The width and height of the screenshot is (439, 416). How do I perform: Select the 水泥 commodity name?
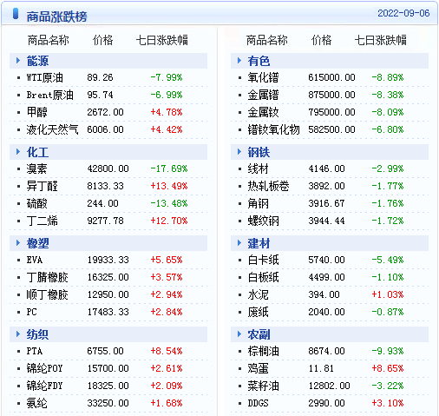258,294
